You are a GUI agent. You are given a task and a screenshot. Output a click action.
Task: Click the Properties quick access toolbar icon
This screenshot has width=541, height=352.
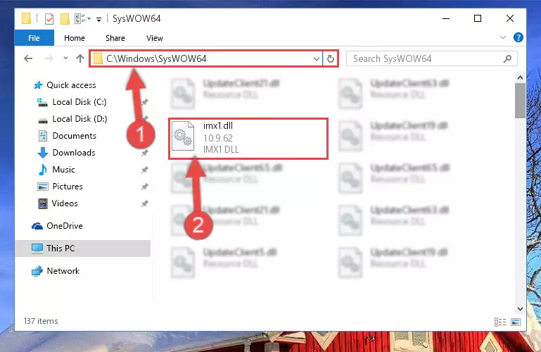point(49,18)
